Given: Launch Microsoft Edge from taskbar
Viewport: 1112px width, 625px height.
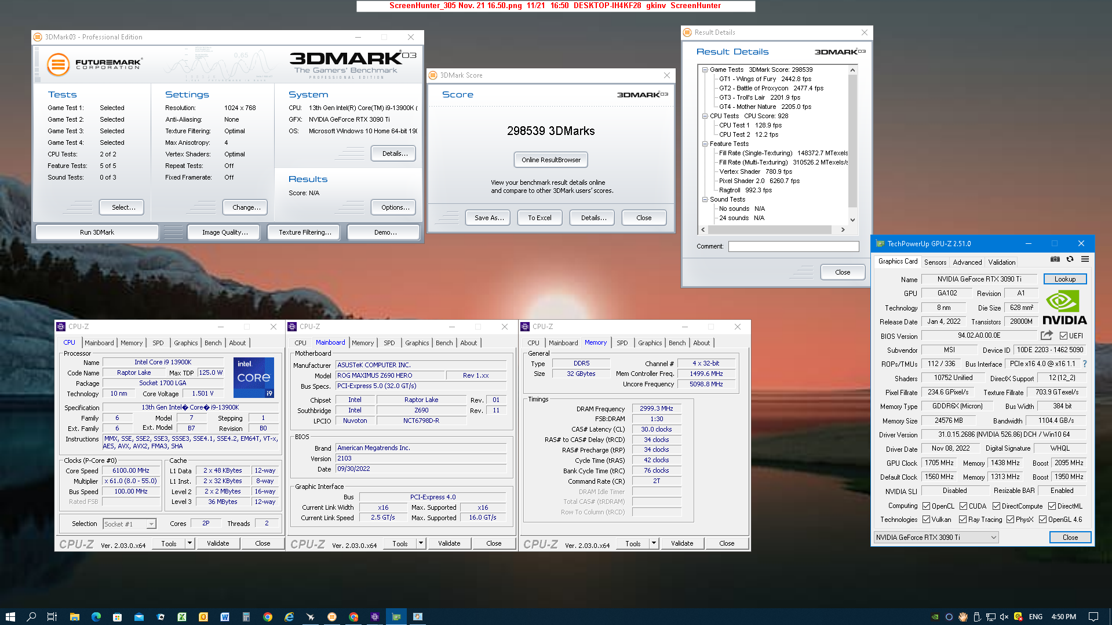Looking at the screenshot, I should tap(96, 617).
